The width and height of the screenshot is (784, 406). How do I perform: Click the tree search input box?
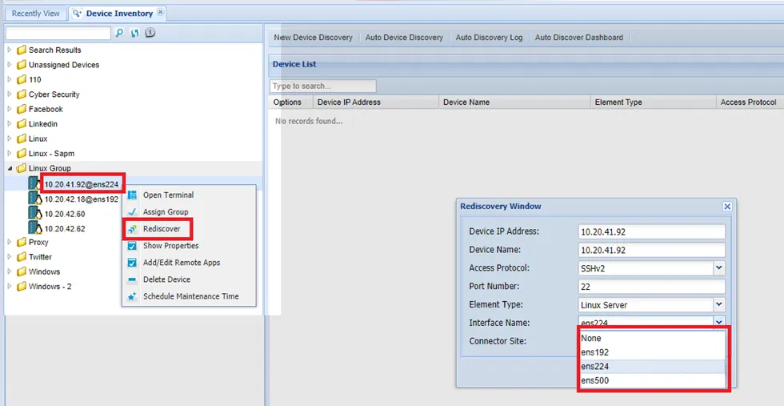tap(58, 33)
